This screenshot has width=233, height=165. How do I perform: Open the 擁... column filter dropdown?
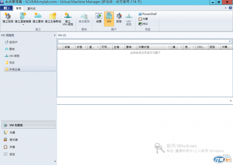coord(181,47)
